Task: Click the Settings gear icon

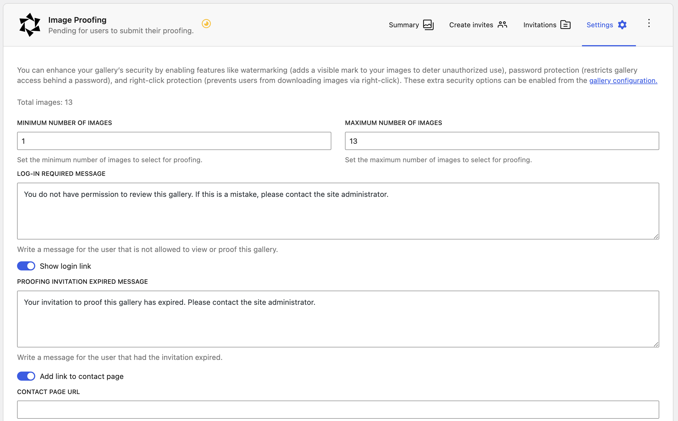Action: click(x=622, y=25)
